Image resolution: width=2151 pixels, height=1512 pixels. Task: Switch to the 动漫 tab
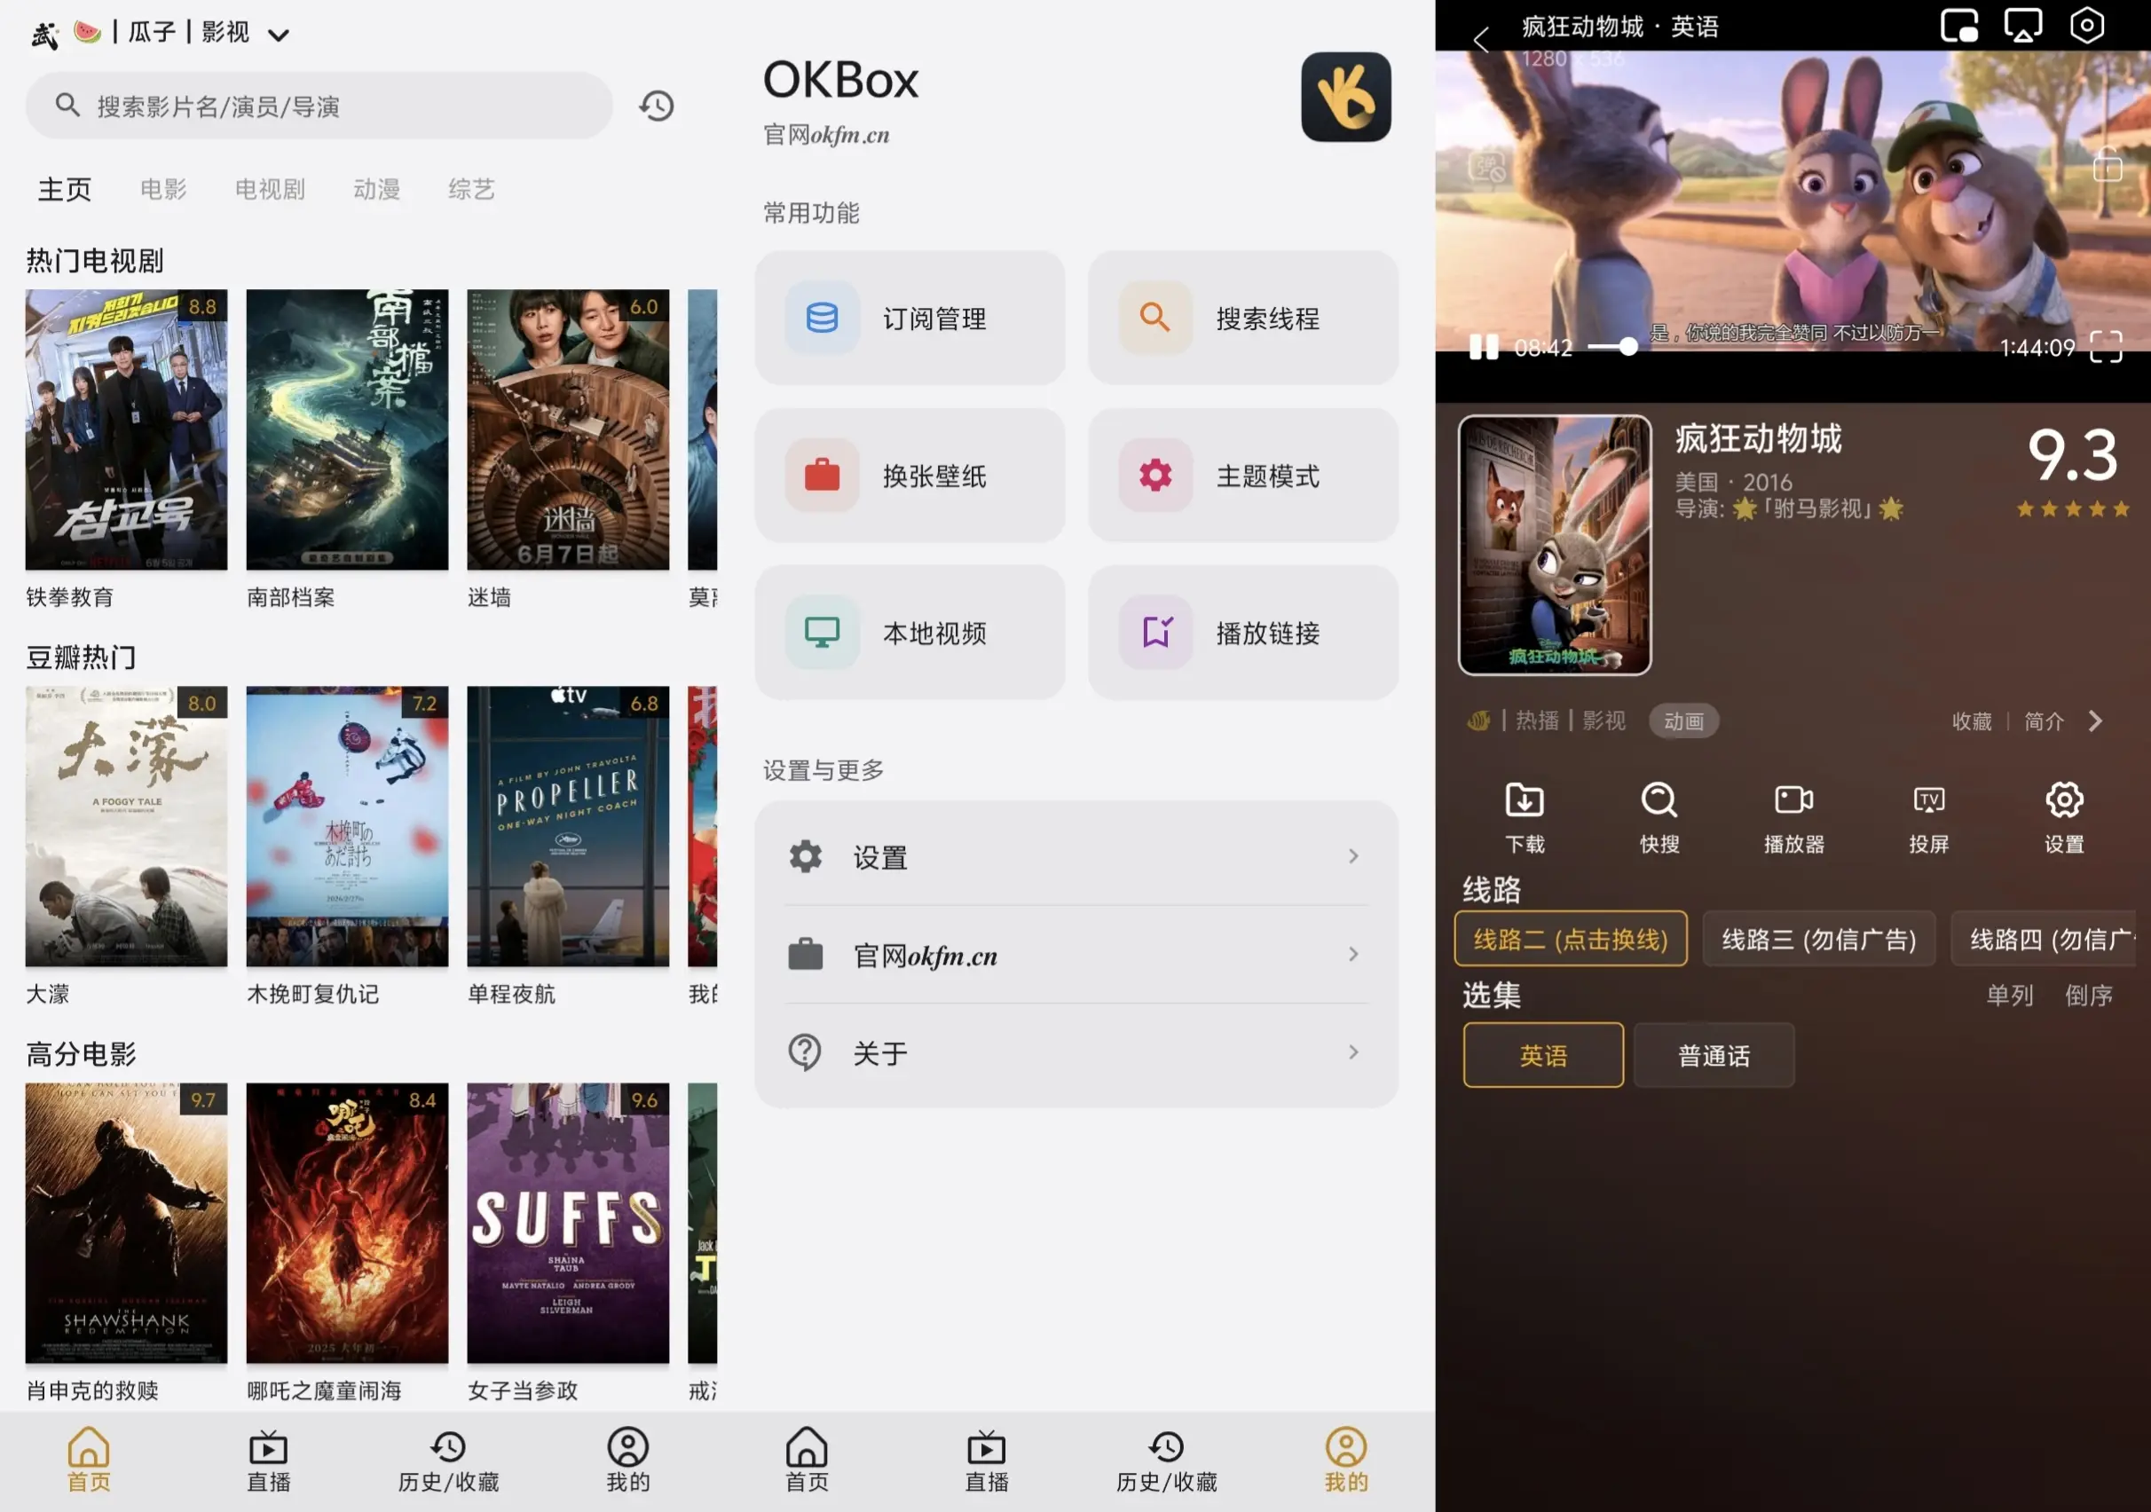point(376,189)
